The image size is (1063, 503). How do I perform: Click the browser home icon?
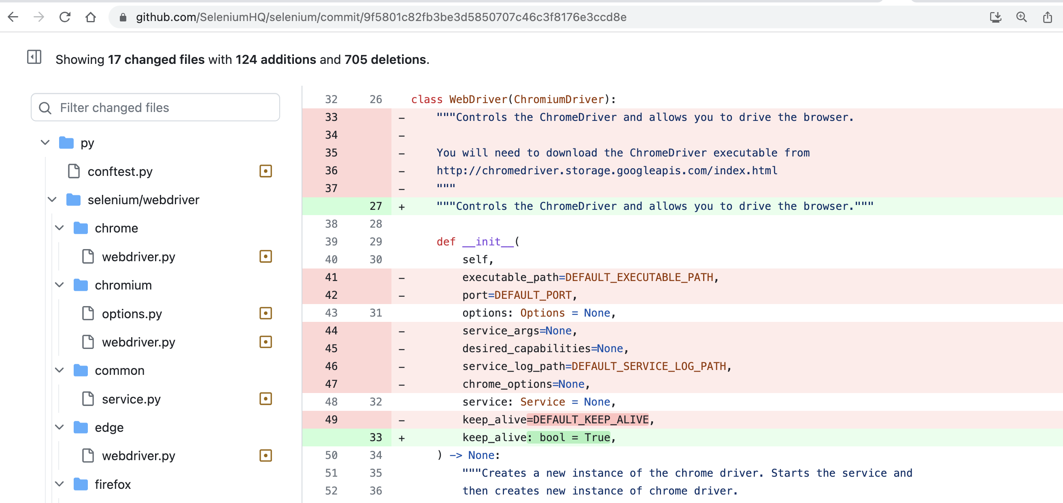tap(90, 17)
